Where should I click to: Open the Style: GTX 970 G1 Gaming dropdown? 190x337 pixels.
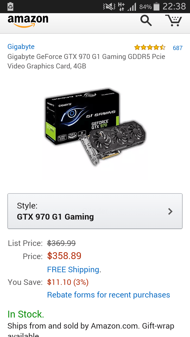coord(95,211)
